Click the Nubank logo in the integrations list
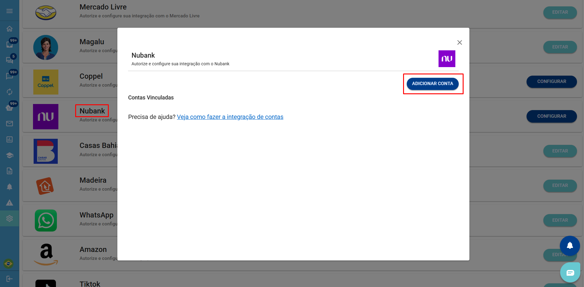The image size is (584, 287). (46, 117)
